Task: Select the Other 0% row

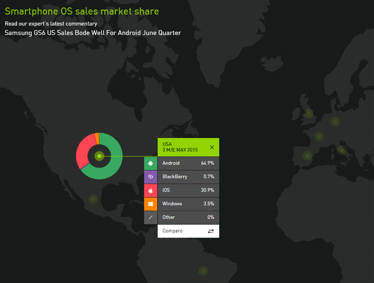Action: click(x=188, y=218)
